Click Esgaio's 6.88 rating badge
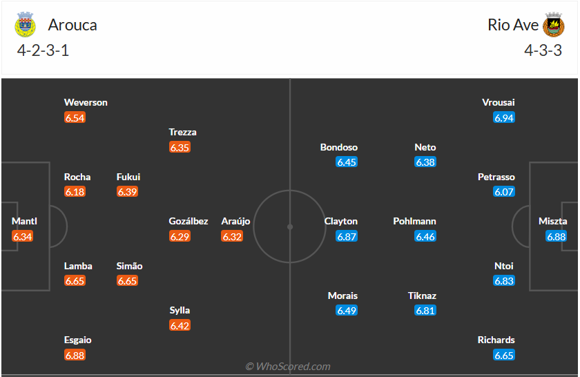The width and height of the screenshot is (580, 377). coord(75,355)
